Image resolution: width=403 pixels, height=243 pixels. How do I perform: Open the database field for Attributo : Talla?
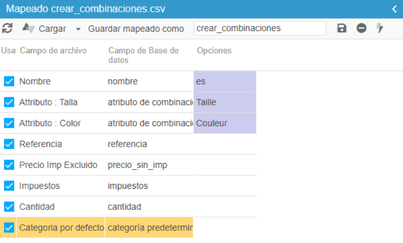[150, 102]
